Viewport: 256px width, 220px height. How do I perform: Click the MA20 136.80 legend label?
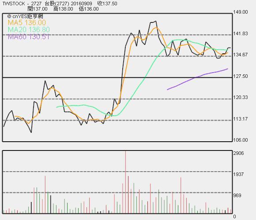[29, 29]
